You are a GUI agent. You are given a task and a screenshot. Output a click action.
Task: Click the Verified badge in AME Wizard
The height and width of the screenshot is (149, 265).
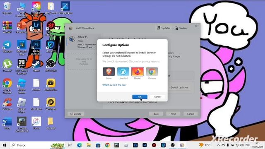[x=181, y=28]
